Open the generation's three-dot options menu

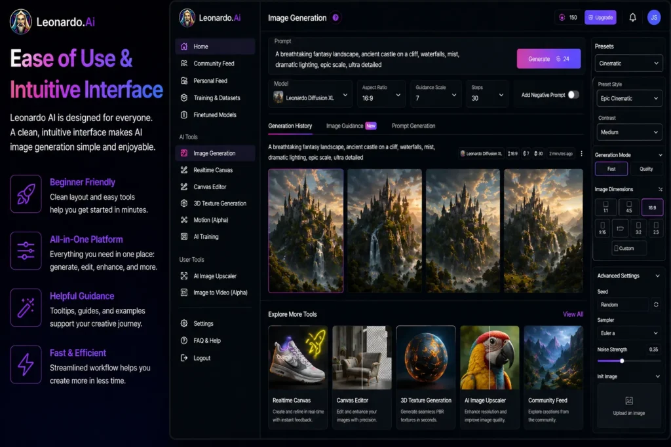point(581,153)
